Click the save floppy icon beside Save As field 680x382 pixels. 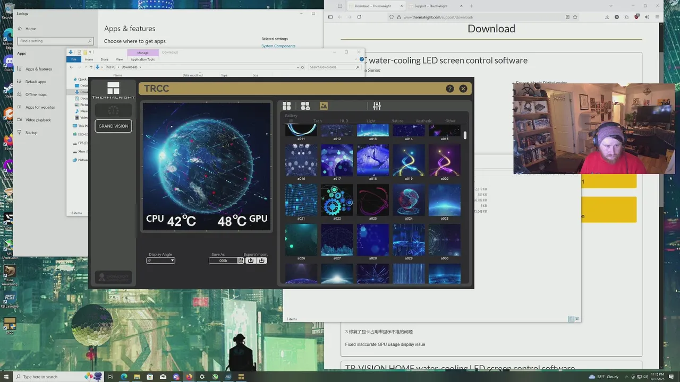[241, 261]
